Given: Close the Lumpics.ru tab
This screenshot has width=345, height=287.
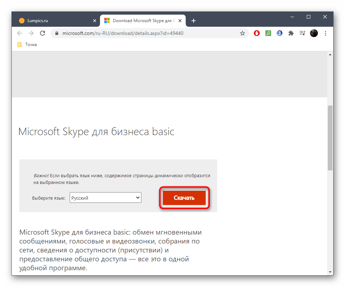Looking at the screenshot, I should 95,21.
